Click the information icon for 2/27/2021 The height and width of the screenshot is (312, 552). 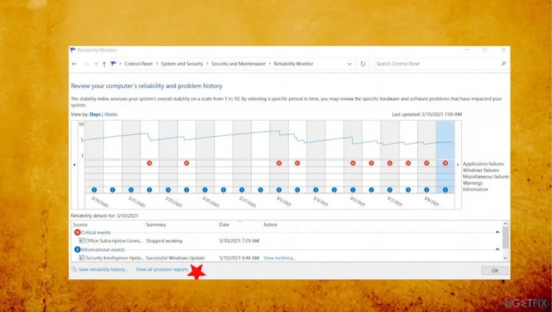(x=242, y=190)
